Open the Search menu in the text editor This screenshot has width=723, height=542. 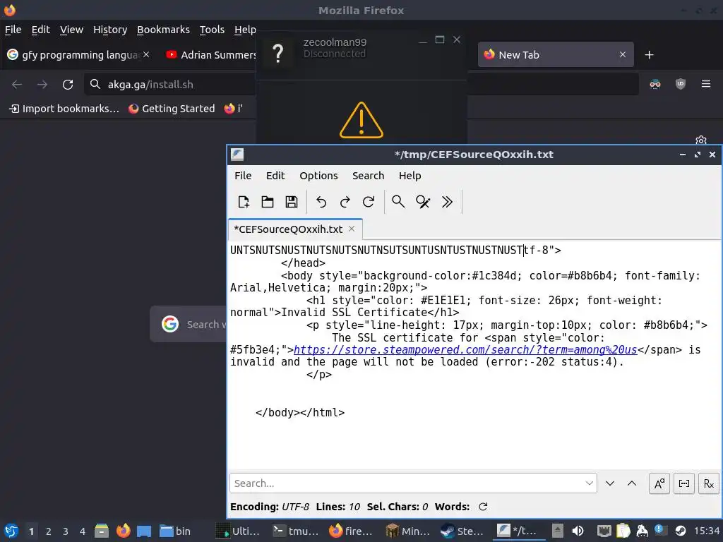(368, 176)
